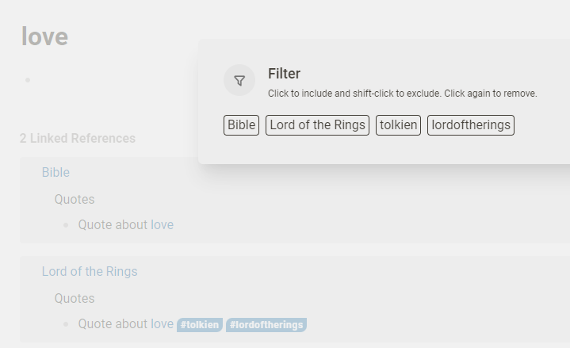Open the Bible page link in references

55,172
